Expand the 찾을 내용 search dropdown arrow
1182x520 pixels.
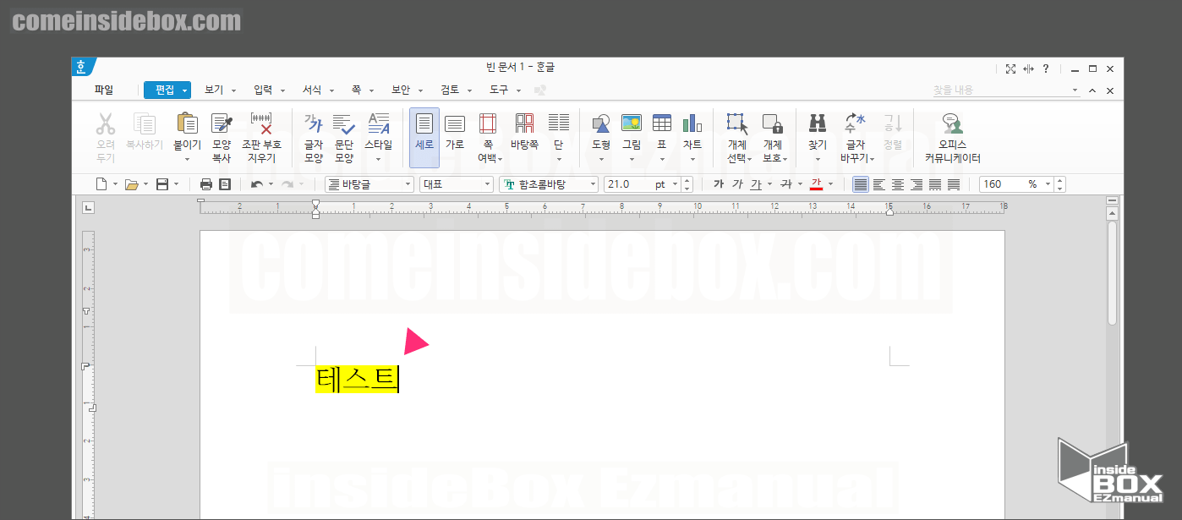tap(1075, 90)
